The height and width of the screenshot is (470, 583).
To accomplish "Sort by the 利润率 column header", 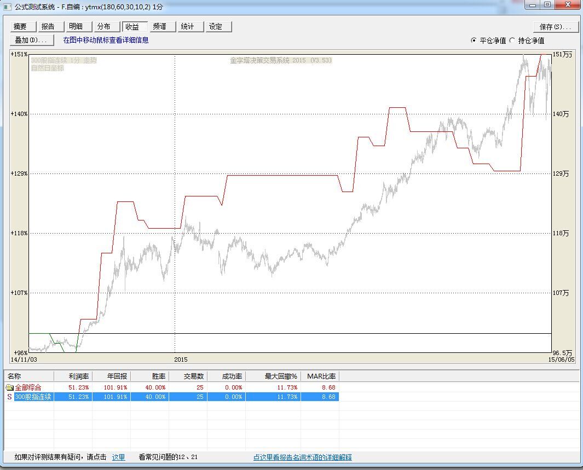I will pyautogui.click(x=73, y=376).
